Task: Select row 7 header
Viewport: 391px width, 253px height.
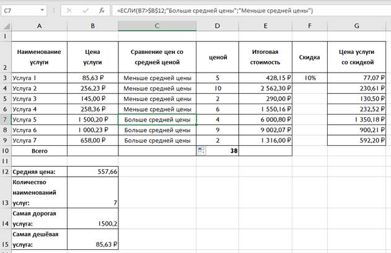Action: [x=5, y=119]
